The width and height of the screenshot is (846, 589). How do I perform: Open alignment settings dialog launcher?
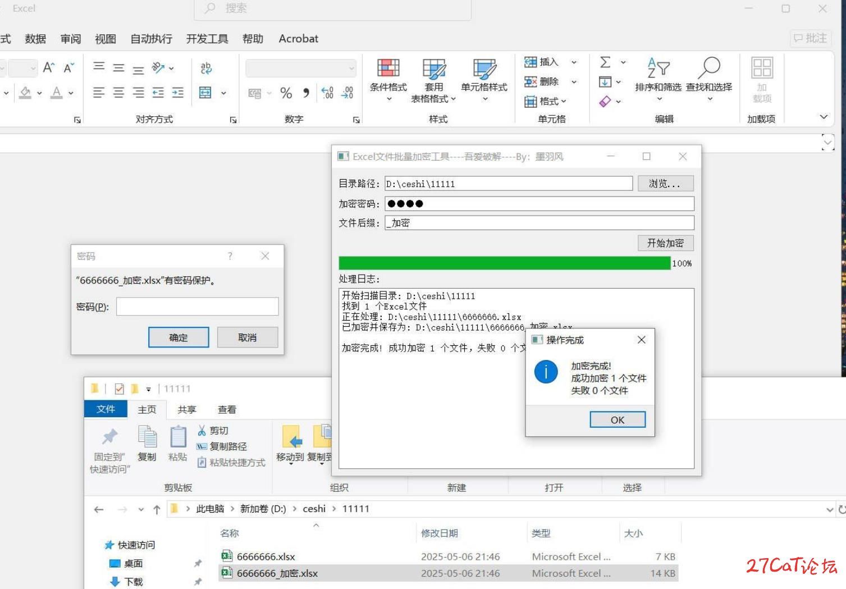(x=233, y=120)
